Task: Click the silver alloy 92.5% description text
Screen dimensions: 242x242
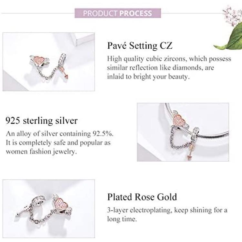Action: 60,142
